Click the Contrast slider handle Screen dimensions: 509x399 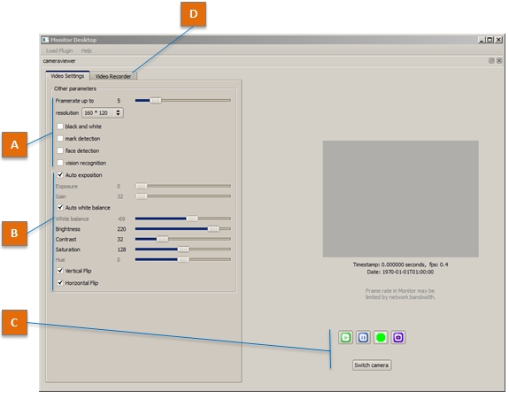[x=163, y=239]
